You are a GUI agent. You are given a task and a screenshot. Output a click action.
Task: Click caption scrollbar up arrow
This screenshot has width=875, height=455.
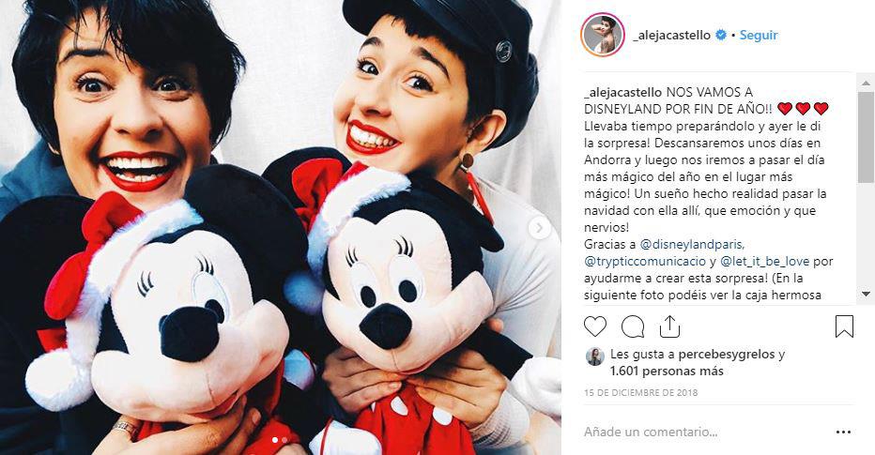pyautogui.click(x=866, y=83)
